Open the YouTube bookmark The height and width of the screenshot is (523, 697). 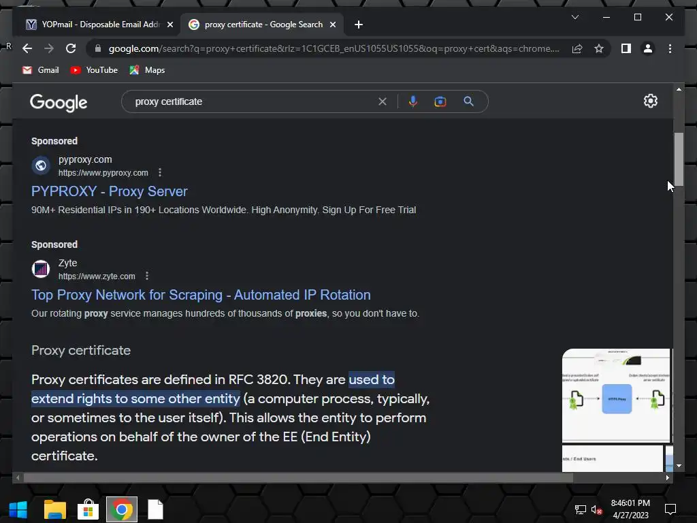click(x=94, y=70)
